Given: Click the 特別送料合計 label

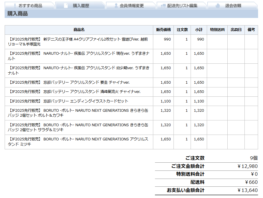Looking at the screenshot, I should (x=190, y=174).
